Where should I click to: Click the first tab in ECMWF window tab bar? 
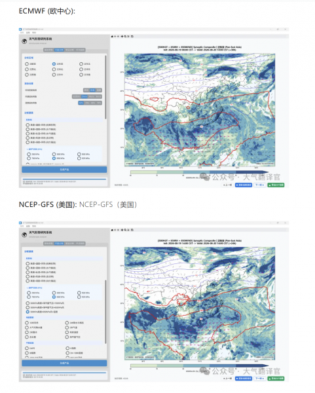click(x=48, y=50)
